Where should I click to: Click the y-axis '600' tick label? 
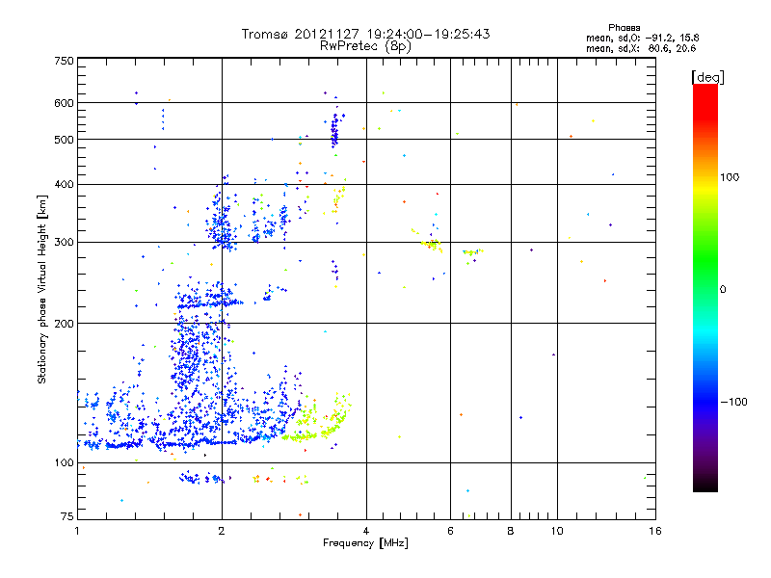tap(64, 103)
